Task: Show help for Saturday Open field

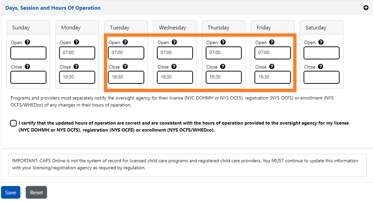Action: coord(321,42)
